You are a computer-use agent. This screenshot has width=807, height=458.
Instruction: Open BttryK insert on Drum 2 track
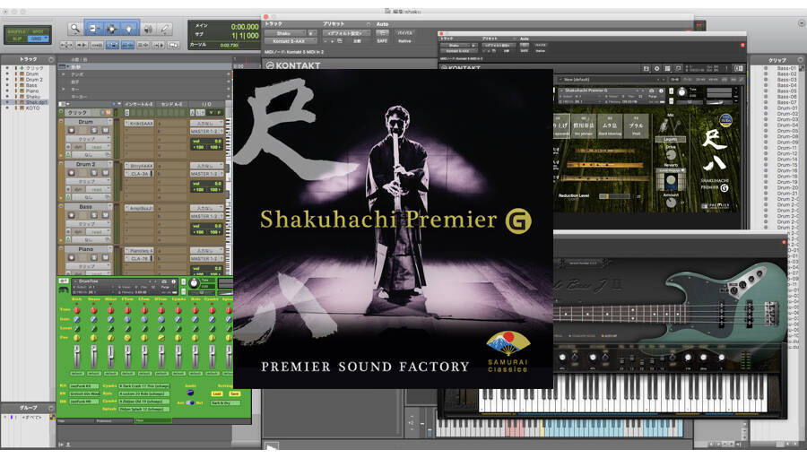(x=139, y=166)
